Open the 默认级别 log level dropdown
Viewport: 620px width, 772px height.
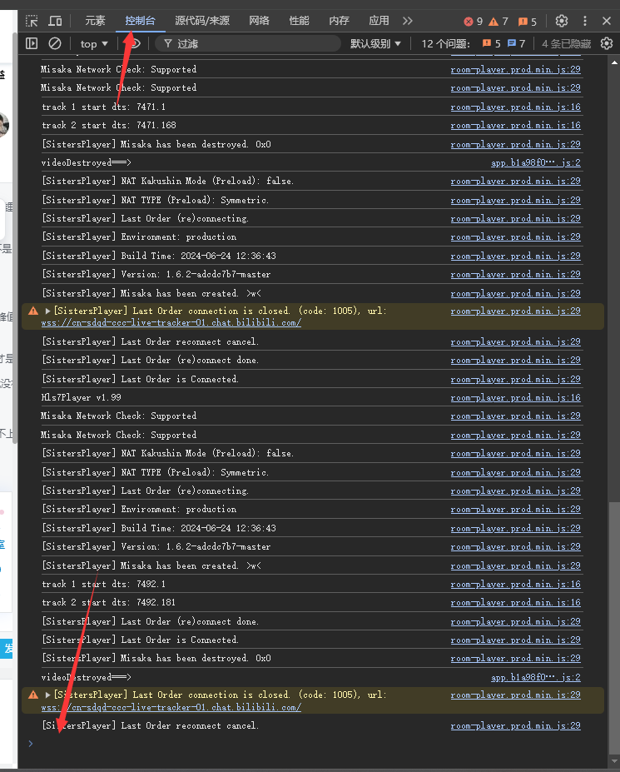pyautogui.click(x=375, y=43)
